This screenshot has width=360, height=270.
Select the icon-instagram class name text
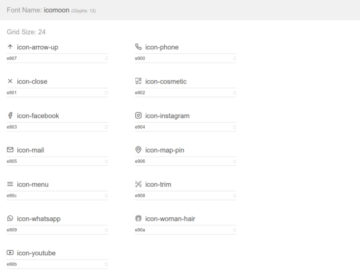point(167,116)
